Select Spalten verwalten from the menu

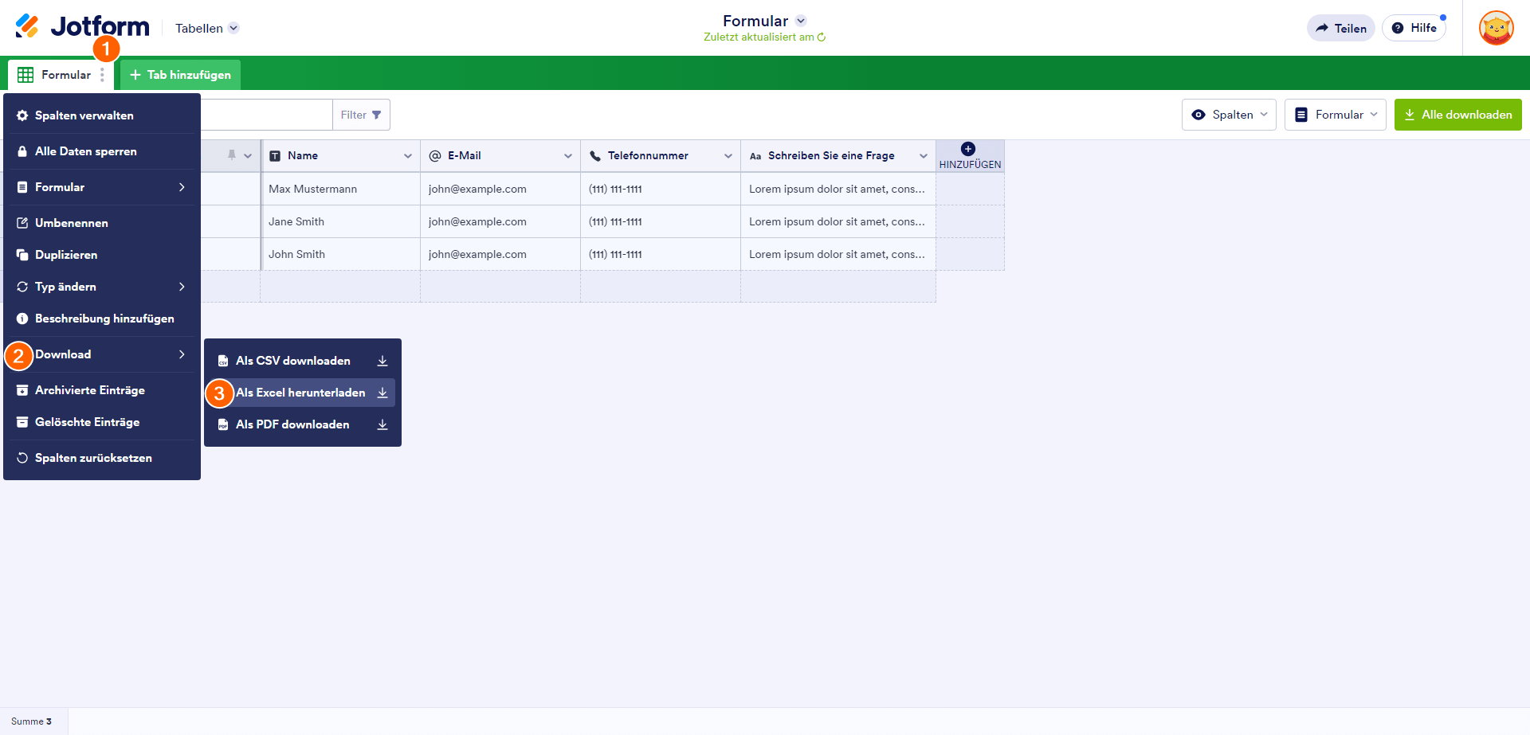coord(102,115)
